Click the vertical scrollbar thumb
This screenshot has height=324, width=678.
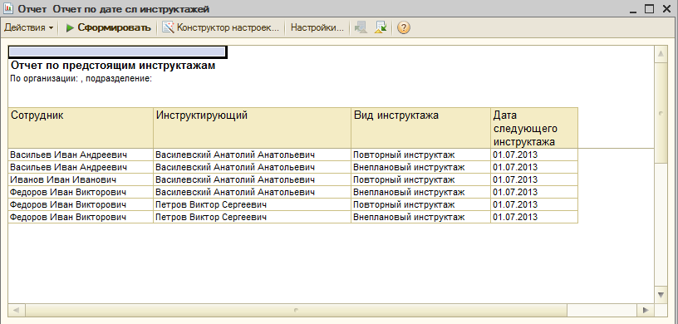pos(661,113)
